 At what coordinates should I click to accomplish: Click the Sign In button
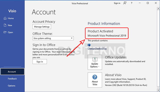[x=40, y=61]
